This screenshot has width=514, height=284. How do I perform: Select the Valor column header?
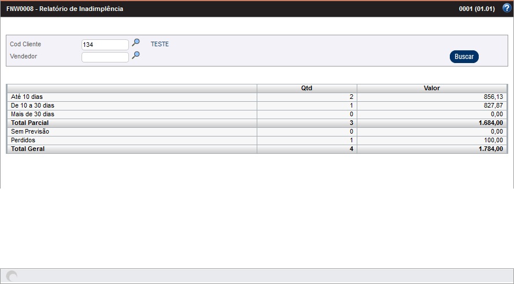(x=432, y=88)
